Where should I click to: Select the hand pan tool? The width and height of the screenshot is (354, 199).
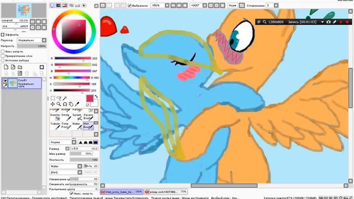(x=71, y=104)
